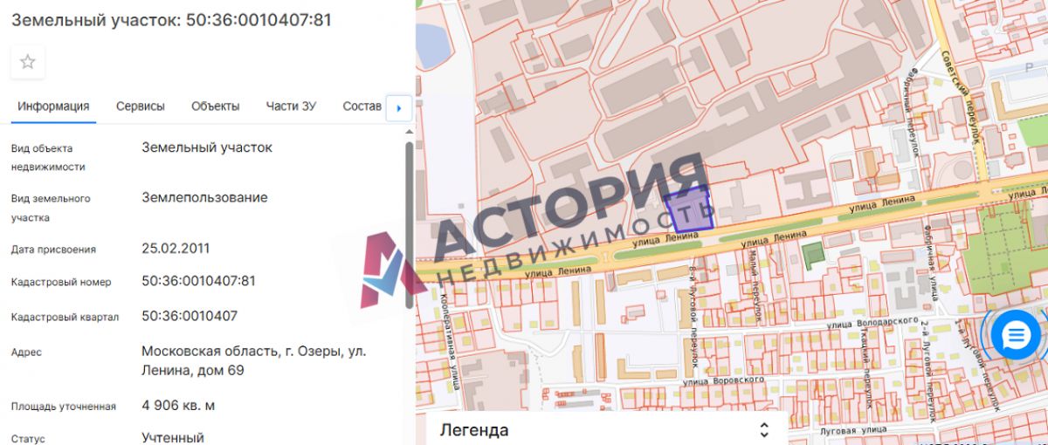The image size is (1048, 445).
Task: Open the Объекты tab
Action: (x=216, y=106)
